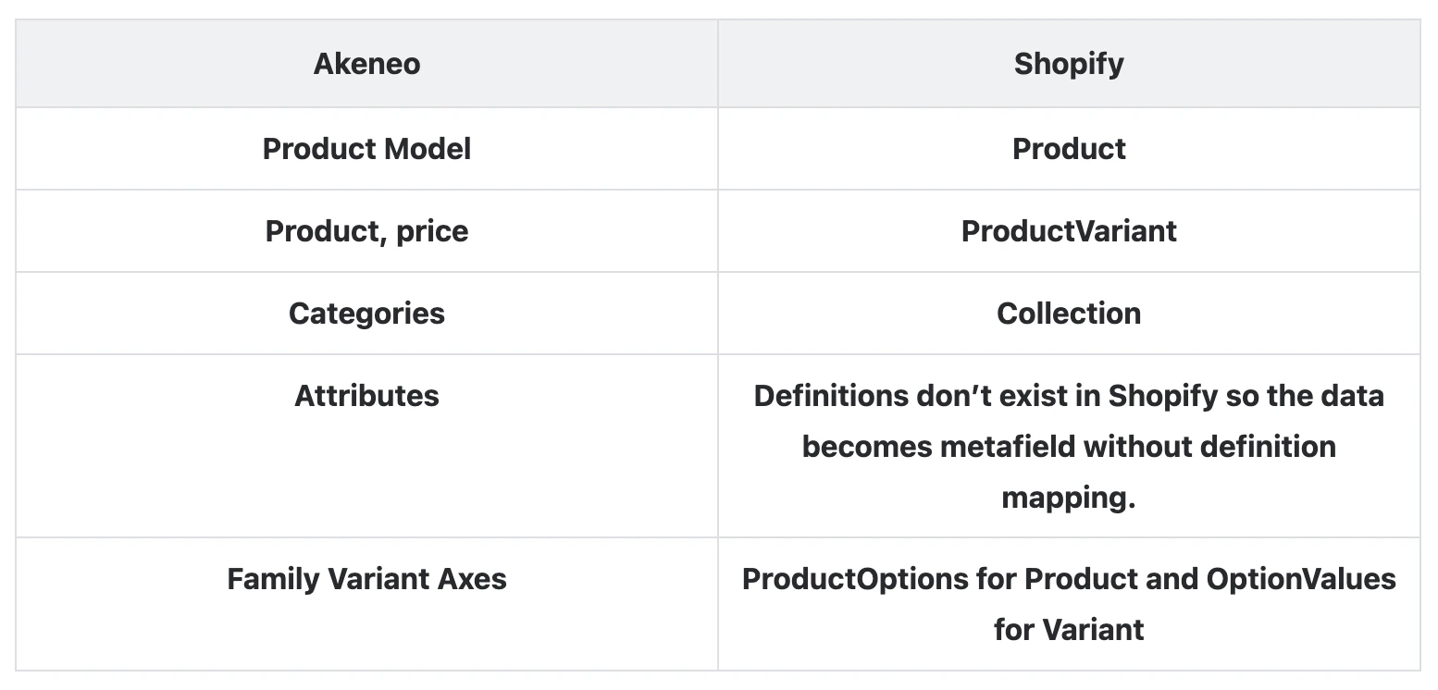The width and height of the screenshot is (1438, 690).
Task: Click the word 'mapping.' in the table
Action: coord(1069,498)
